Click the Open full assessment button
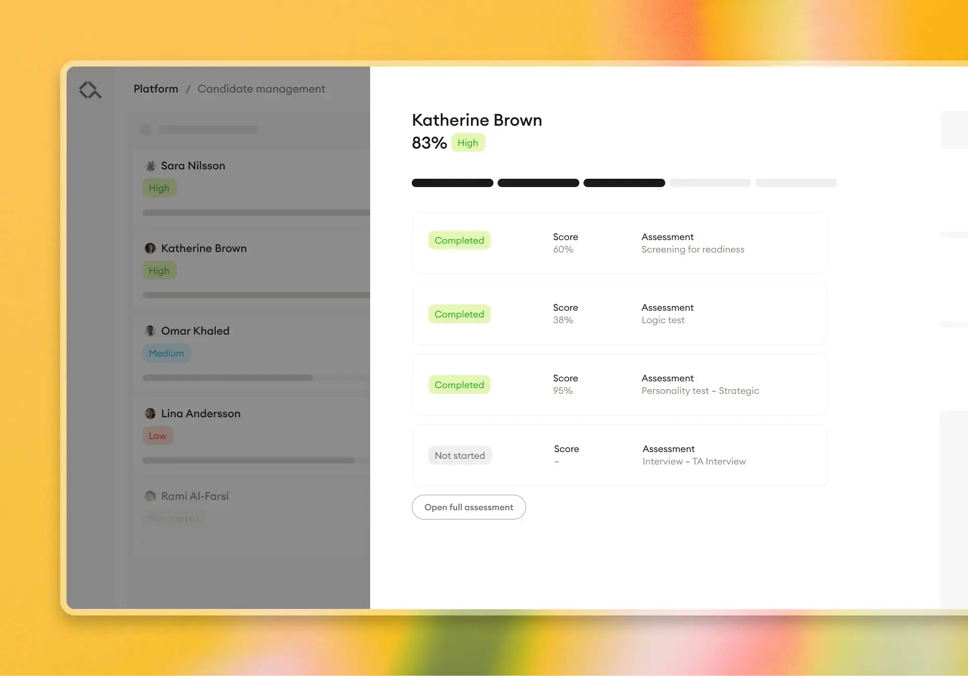968x676 pixels. pos(468,507)
